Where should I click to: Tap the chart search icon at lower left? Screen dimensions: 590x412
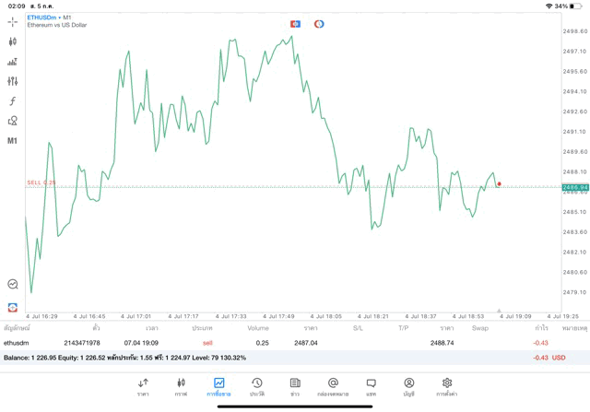(x=13, y=285)
